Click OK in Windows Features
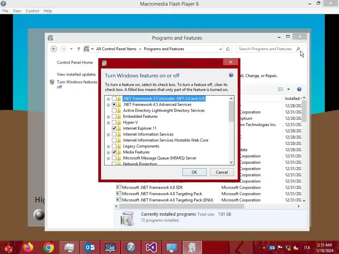339x254 pixels. [194, 172]
